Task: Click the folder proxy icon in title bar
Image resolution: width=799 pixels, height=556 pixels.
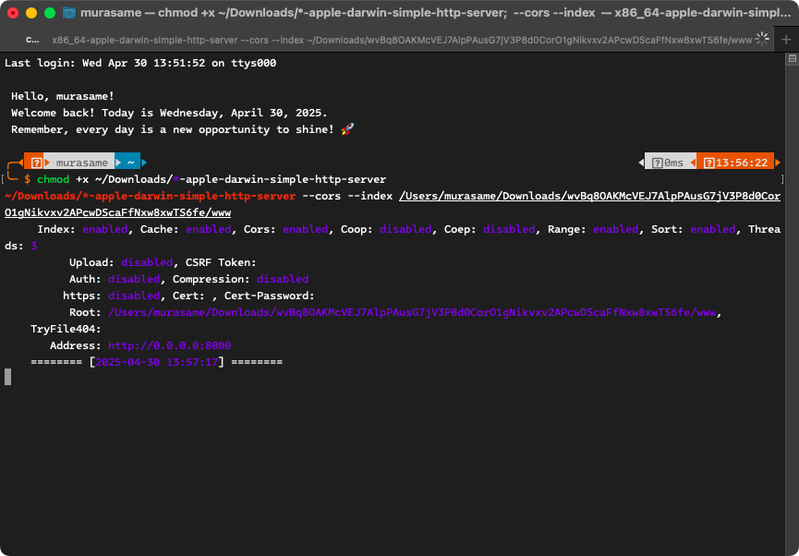Action: 68,13
